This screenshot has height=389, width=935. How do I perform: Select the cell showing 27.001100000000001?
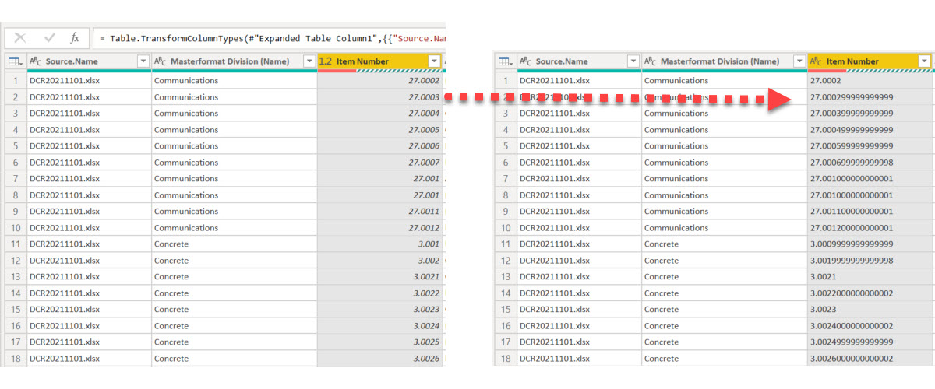[870, 212]
